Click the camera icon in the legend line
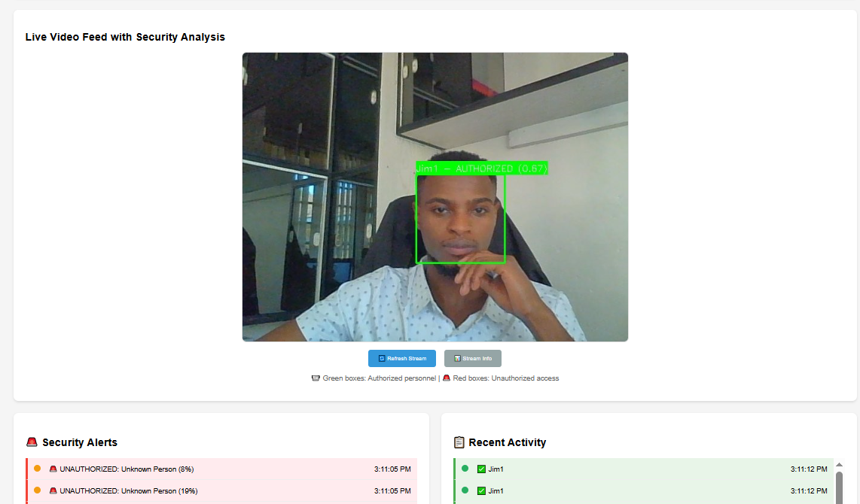The image size is (860, 504). pyautogui.click(x=316, y=378)
